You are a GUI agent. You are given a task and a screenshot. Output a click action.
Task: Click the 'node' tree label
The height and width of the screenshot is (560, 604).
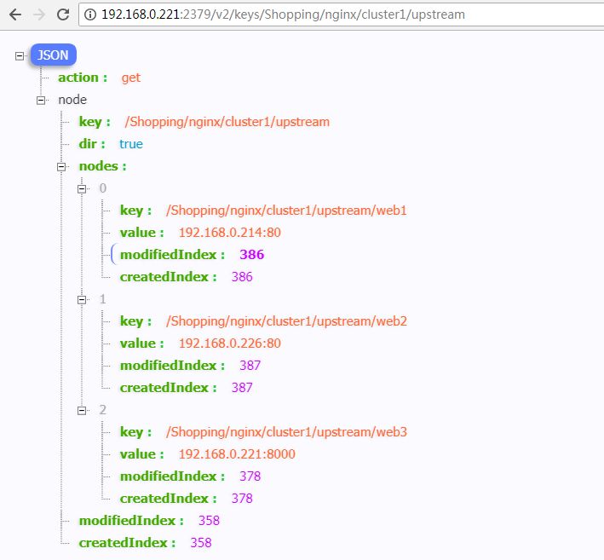pyautogui.click(x=72, y=100)
